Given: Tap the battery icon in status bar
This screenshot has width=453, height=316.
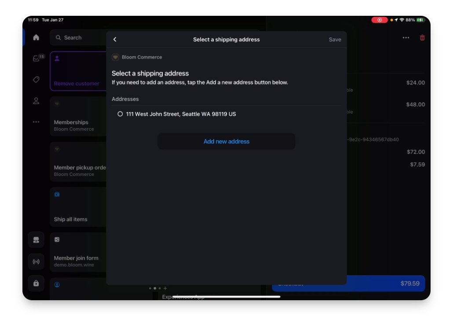Looking at the screenshot, I should (x=420, y=20).
